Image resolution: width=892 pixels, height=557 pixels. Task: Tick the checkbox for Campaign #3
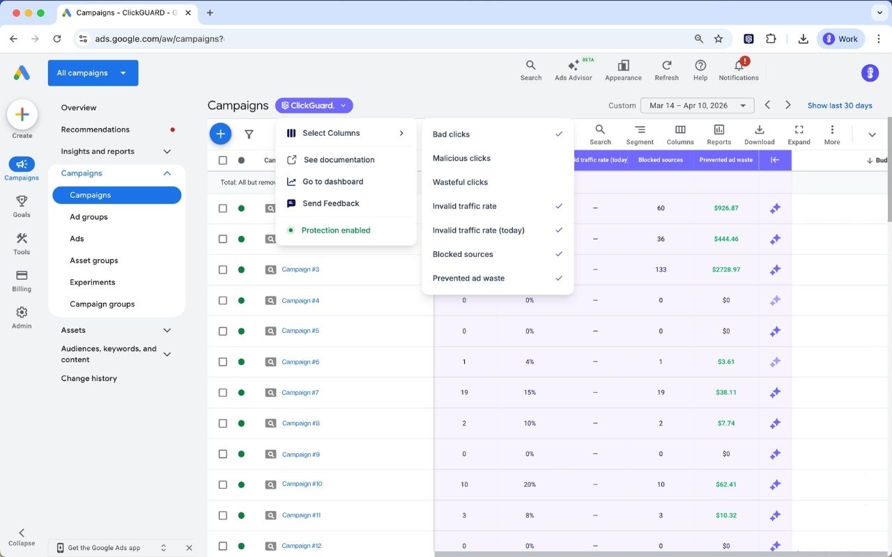[x=223, y=269]
